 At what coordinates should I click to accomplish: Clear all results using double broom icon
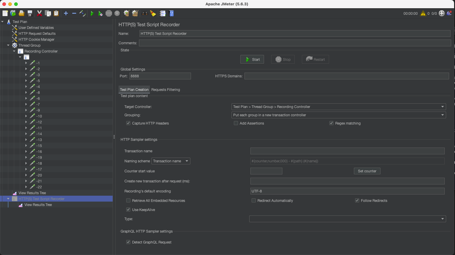[x=135, y=13]
